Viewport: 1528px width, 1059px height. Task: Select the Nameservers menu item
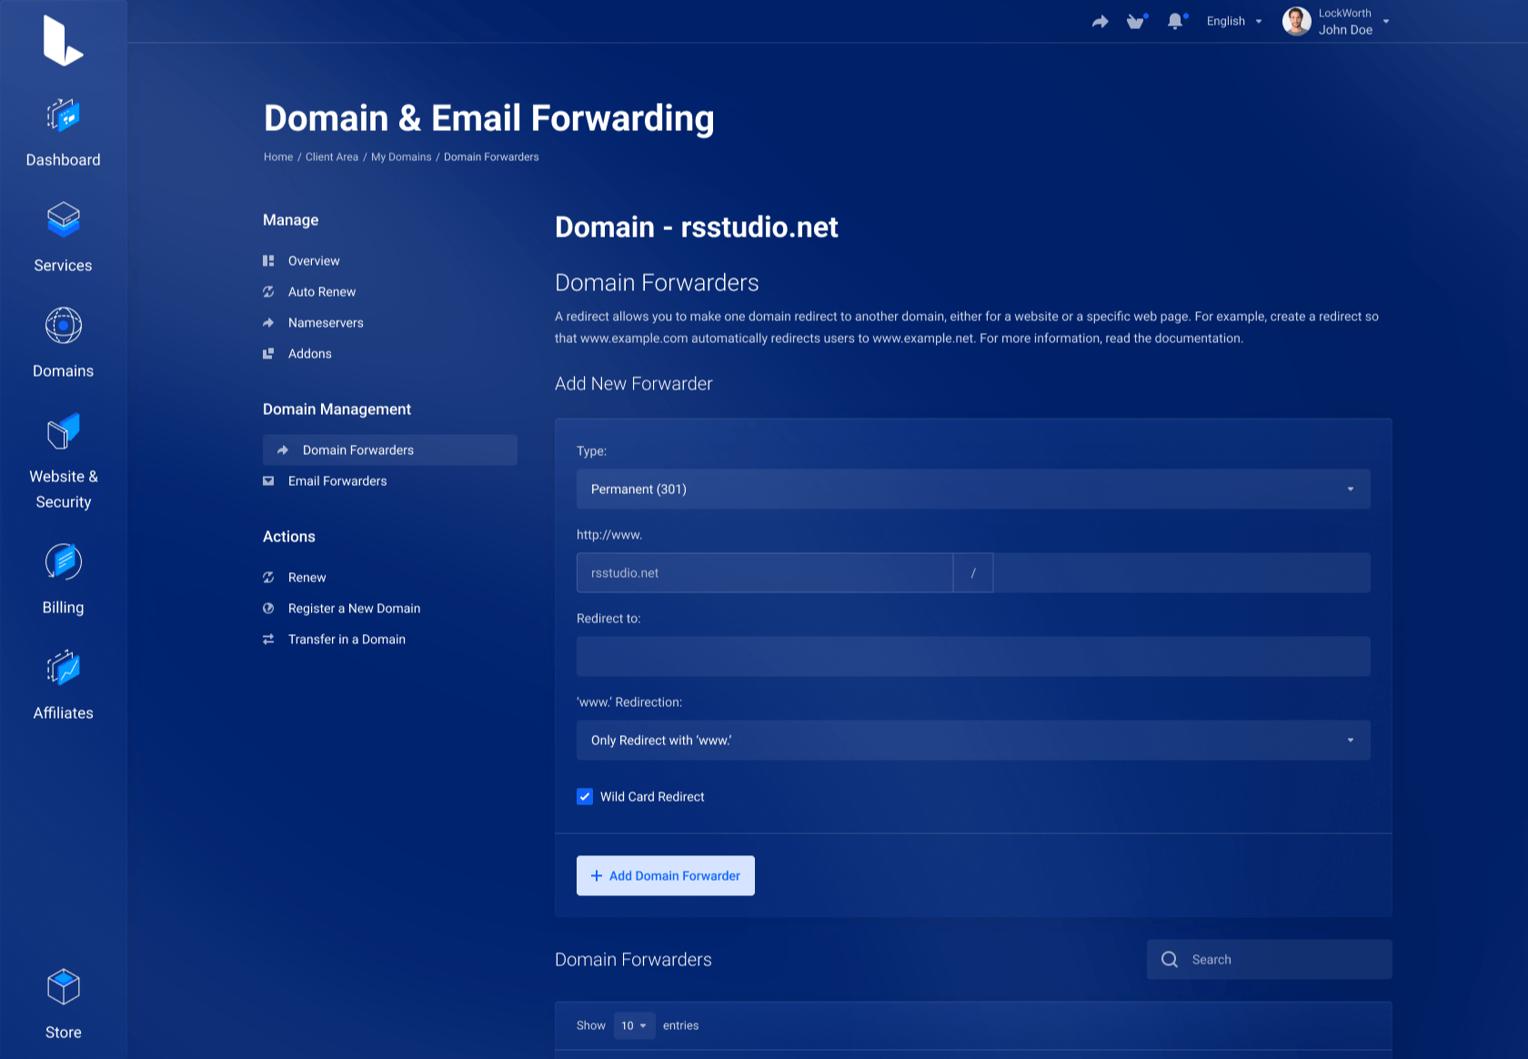[x=326, y=323]
